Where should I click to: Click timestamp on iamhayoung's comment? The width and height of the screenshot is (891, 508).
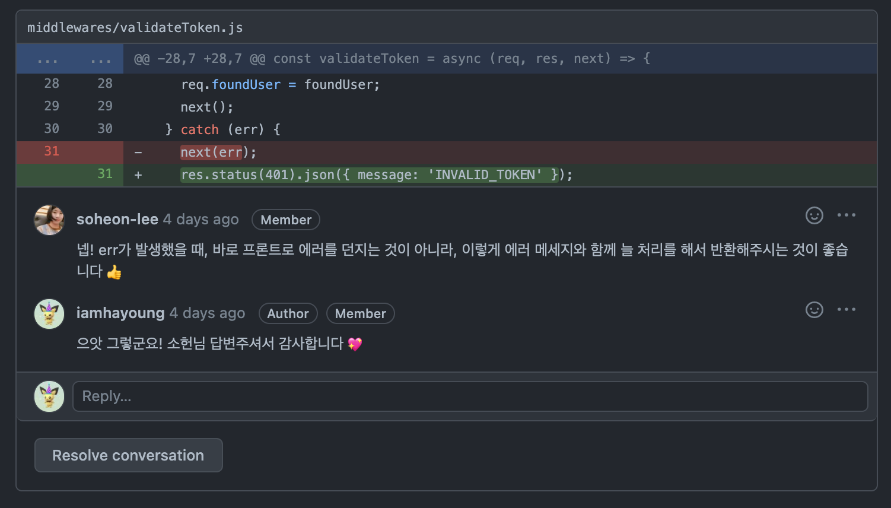pos(207,313)
